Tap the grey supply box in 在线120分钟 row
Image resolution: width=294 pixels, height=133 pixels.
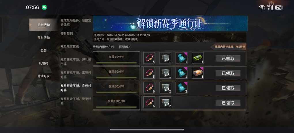point(165,102)
